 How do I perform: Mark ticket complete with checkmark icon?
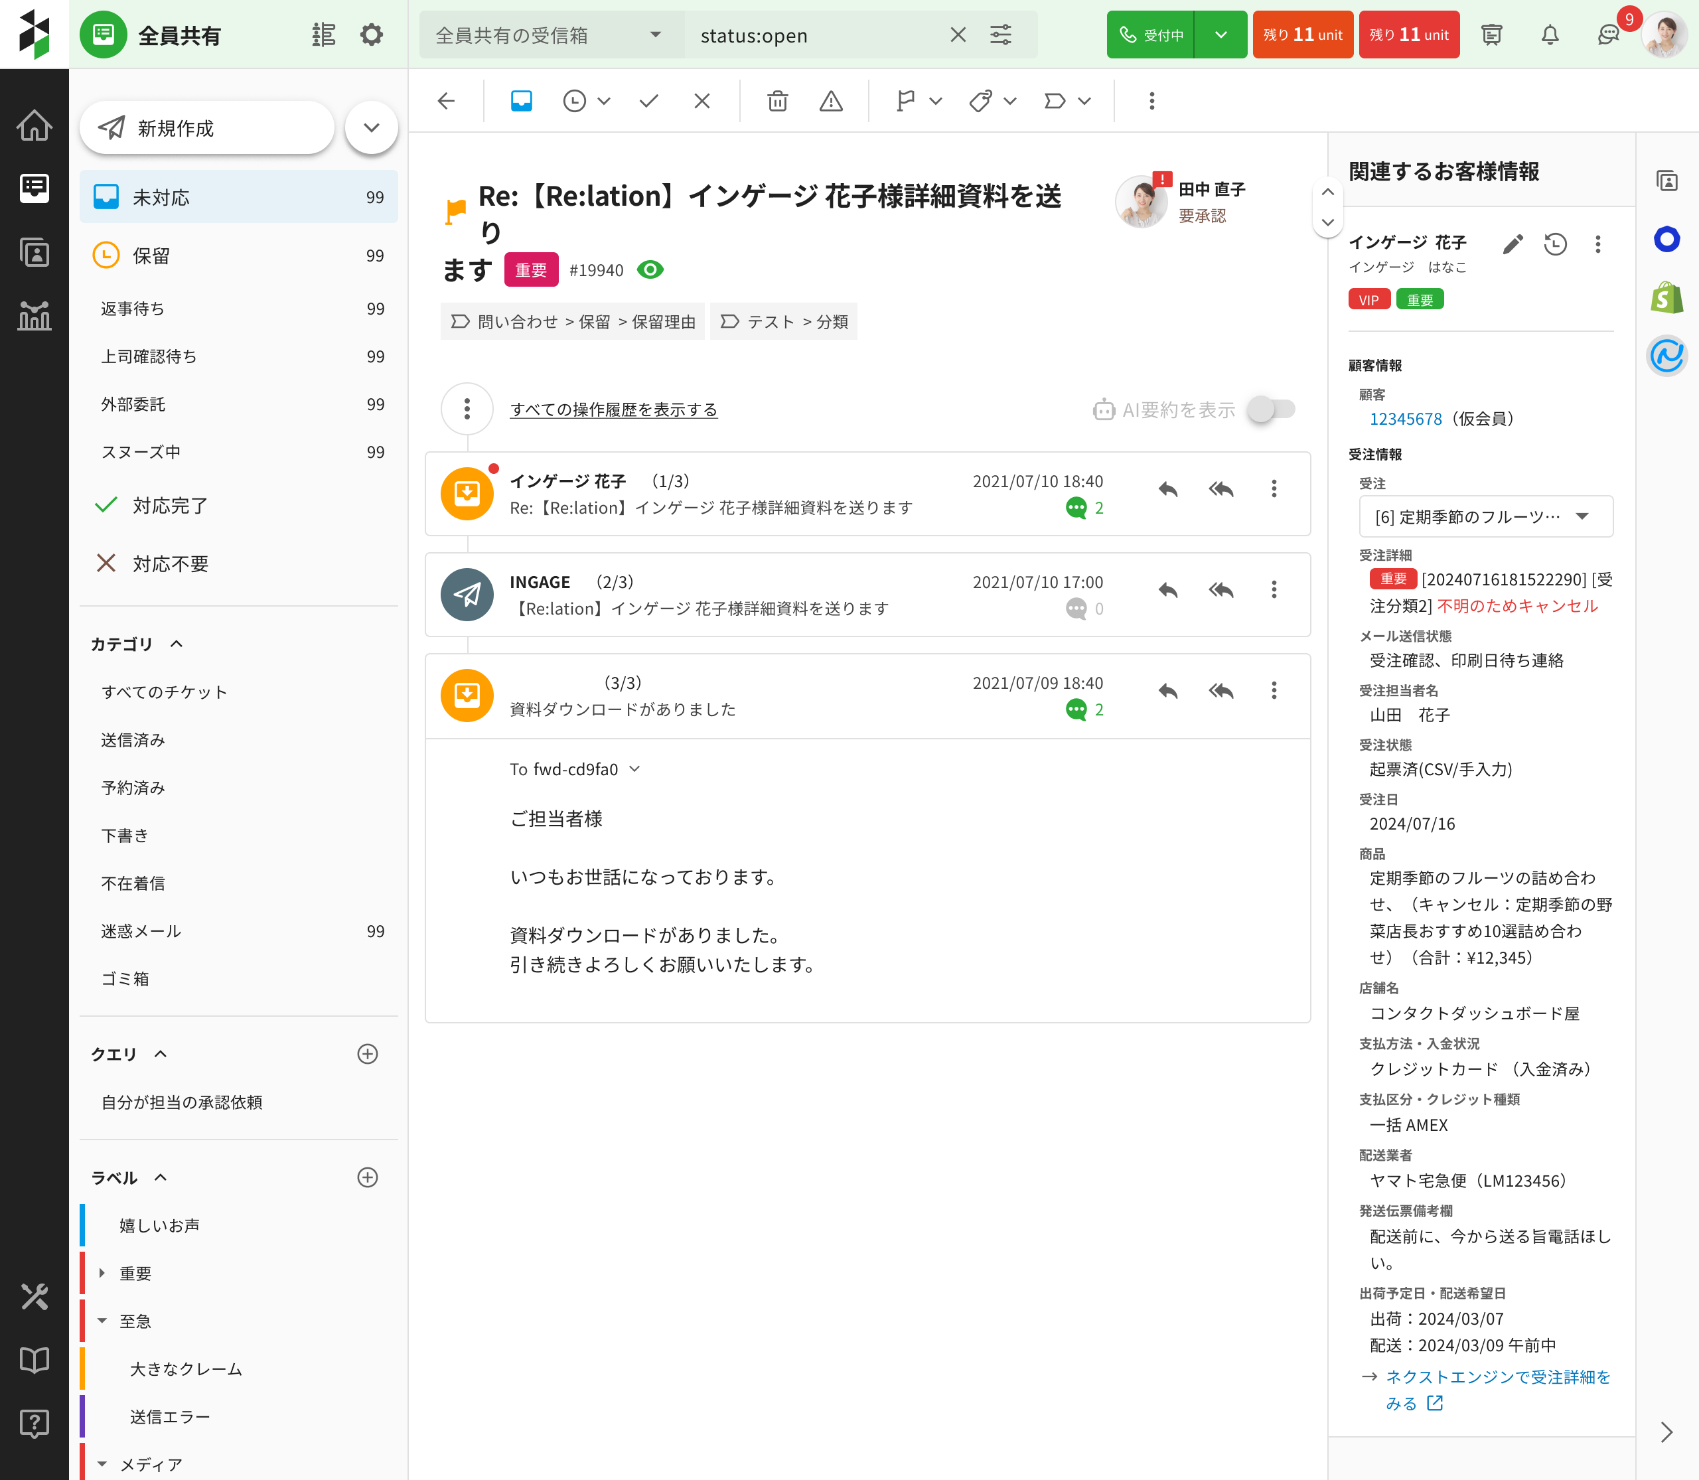click(648, 101)
